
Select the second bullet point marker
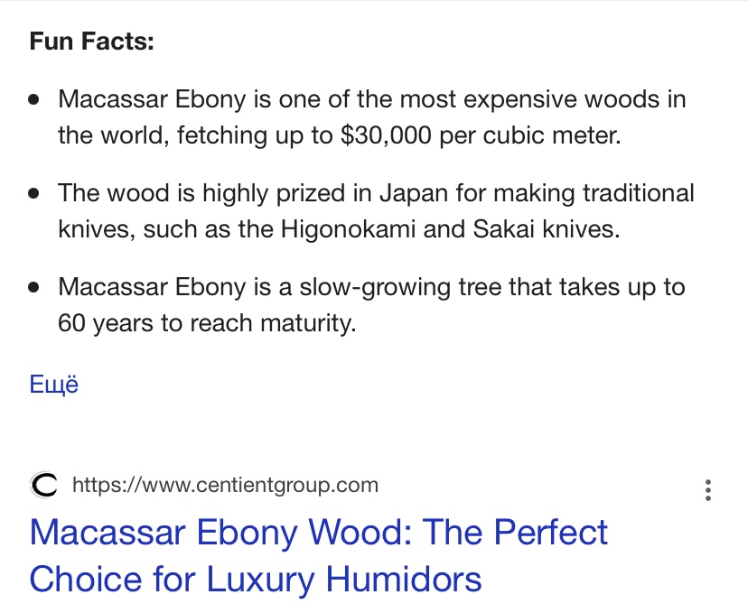click(x=33, y=193)
